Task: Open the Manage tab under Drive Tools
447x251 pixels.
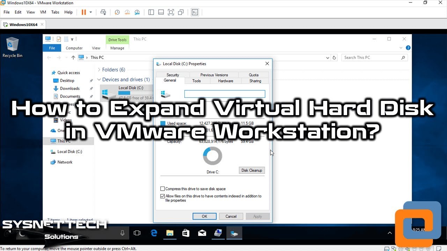Action: [117, 48]
